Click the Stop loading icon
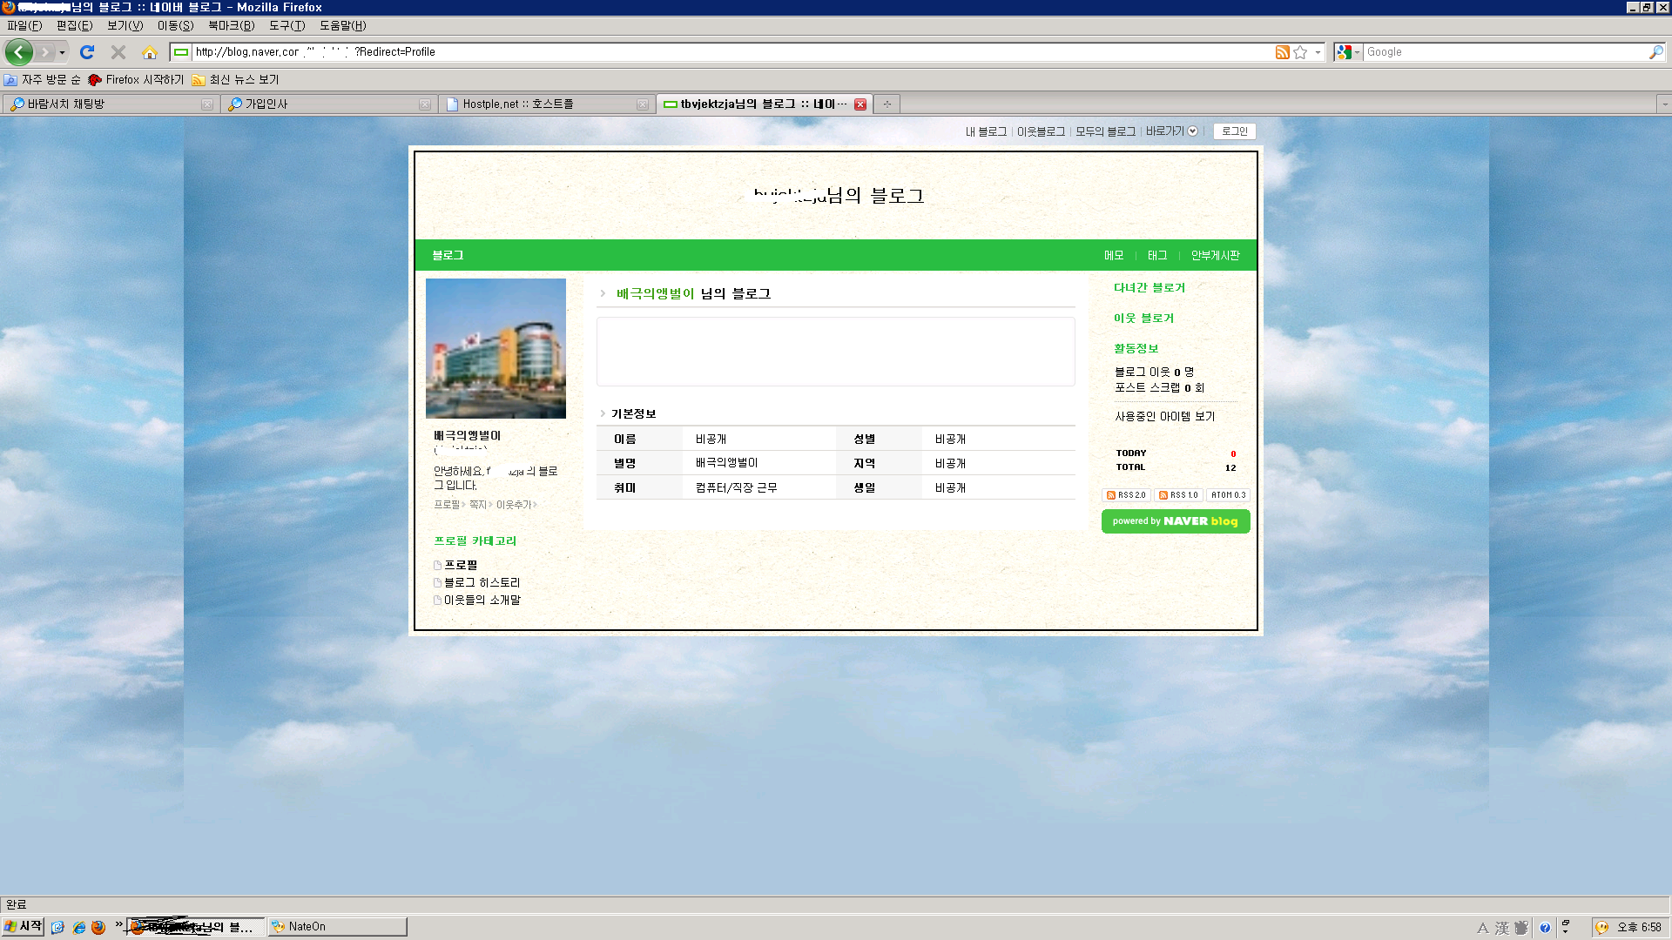Screen dimensions: 1672x940 [x=118, y=52]
